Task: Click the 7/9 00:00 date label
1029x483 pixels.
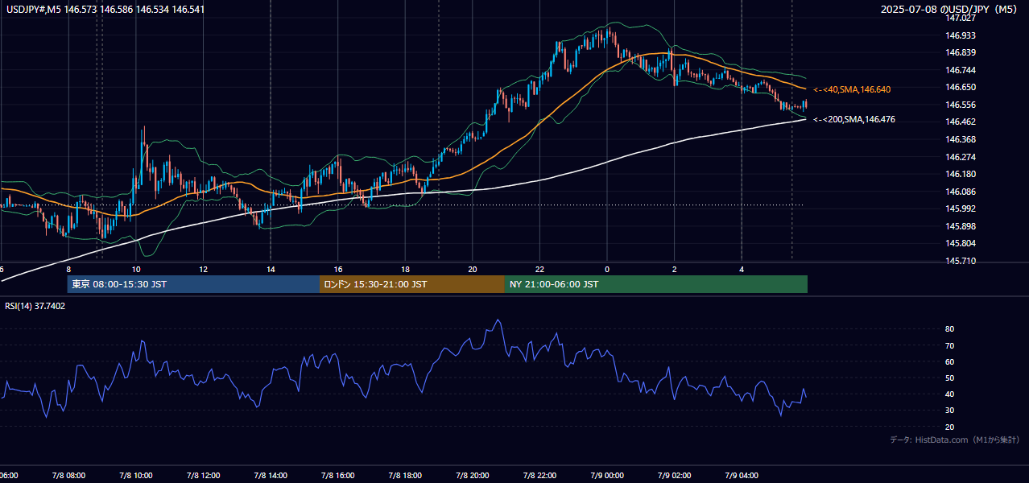Action: [606, 475]
